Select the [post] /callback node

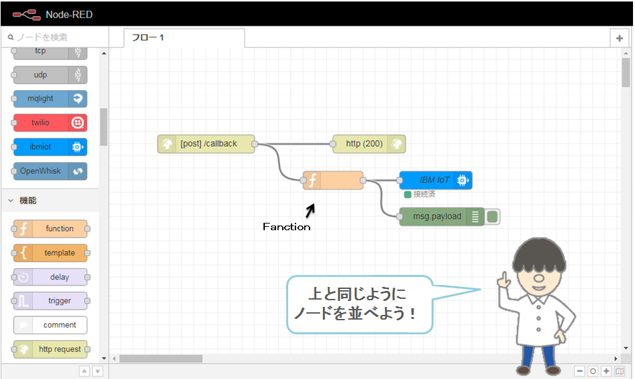point(206,143)
